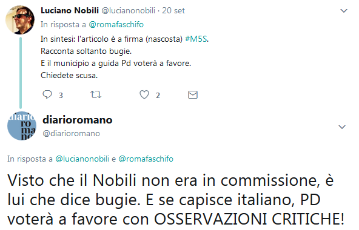
Task: Retweet Luciano Nobili's tweet
Action: point(96,94)
